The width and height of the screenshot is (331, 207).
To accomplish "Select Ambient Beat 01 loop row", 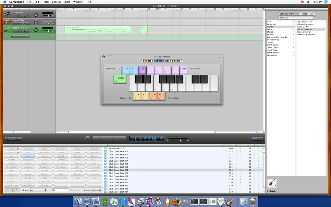I will coord(183,148).
